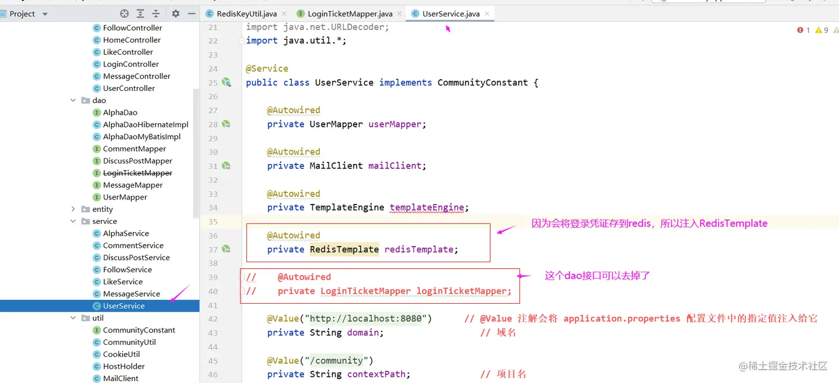The width and height of the screenshot is (839, 383).
Task: Hide the Project panel with the minus icon
Action: pos(191,14)
